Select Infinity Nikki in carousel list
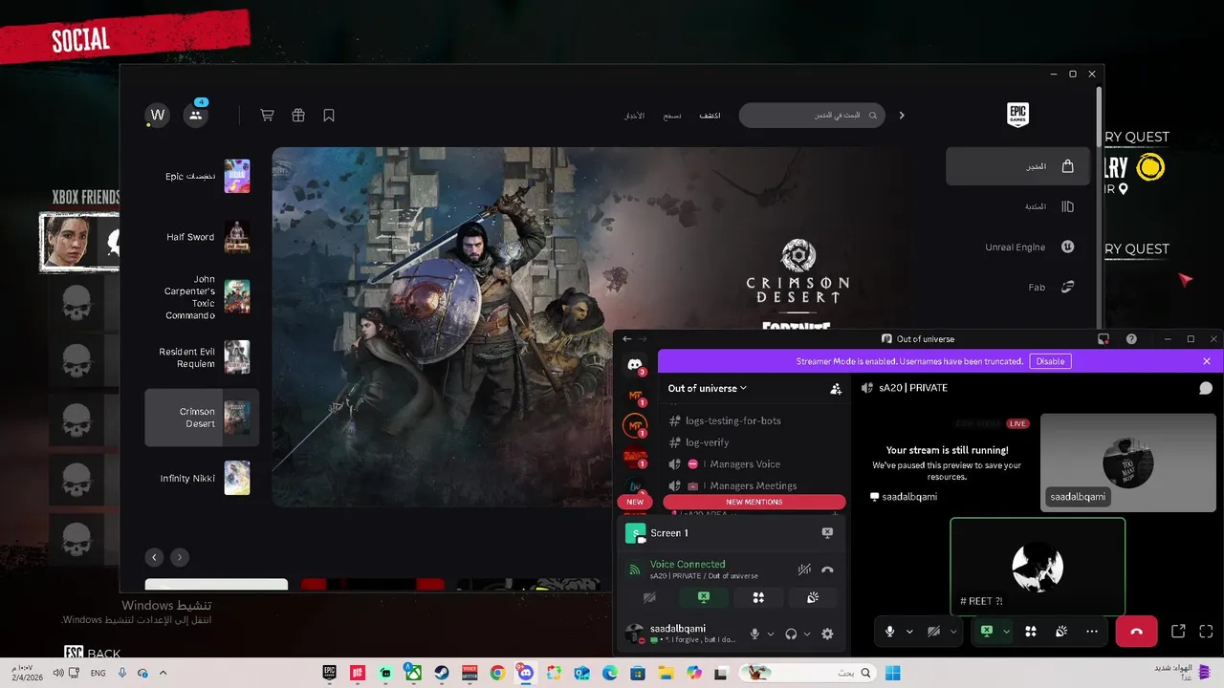1224x688 pixels. 202,478
